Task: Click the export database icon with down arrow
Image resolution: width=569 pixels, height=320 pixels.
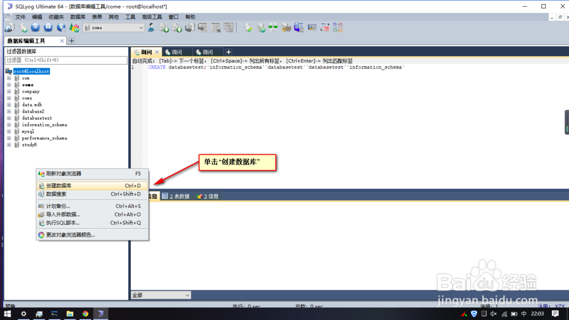Action: click(164, 27)
